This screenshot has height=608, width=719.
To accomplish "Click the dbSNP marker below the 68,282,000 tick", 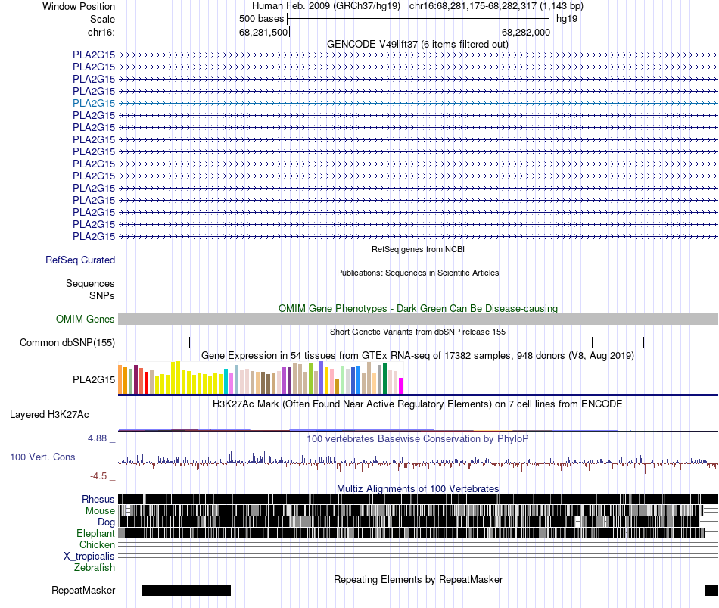I will (x=531, y=342).
